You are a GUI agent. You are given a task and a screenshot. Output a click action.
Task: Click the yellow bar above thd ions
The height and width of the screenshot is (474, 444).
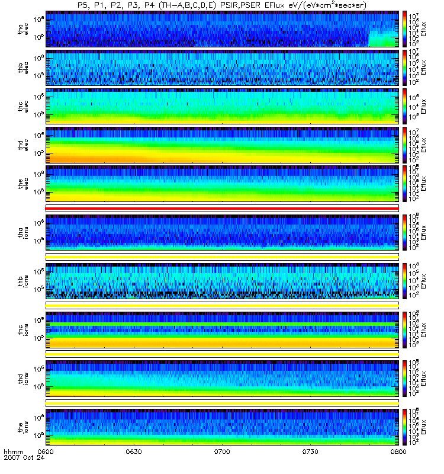point(223,354)
